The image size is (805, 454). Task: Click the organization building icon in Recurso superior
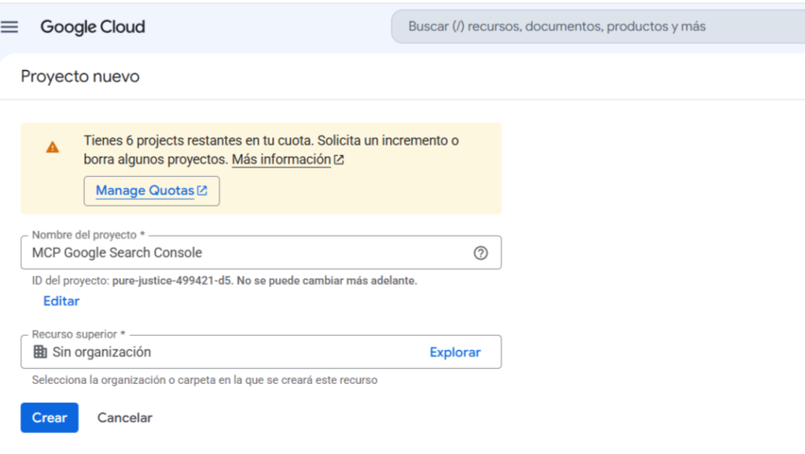pos(40,352)
